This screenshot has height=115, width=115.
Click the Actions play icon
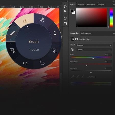65,11
